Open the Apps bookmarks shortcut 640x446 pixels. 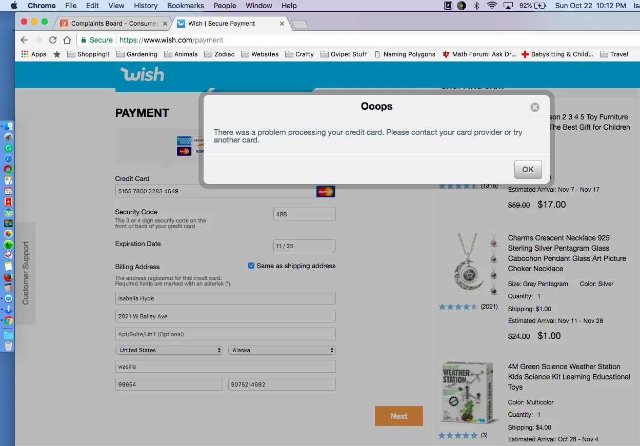click(34, 54)
